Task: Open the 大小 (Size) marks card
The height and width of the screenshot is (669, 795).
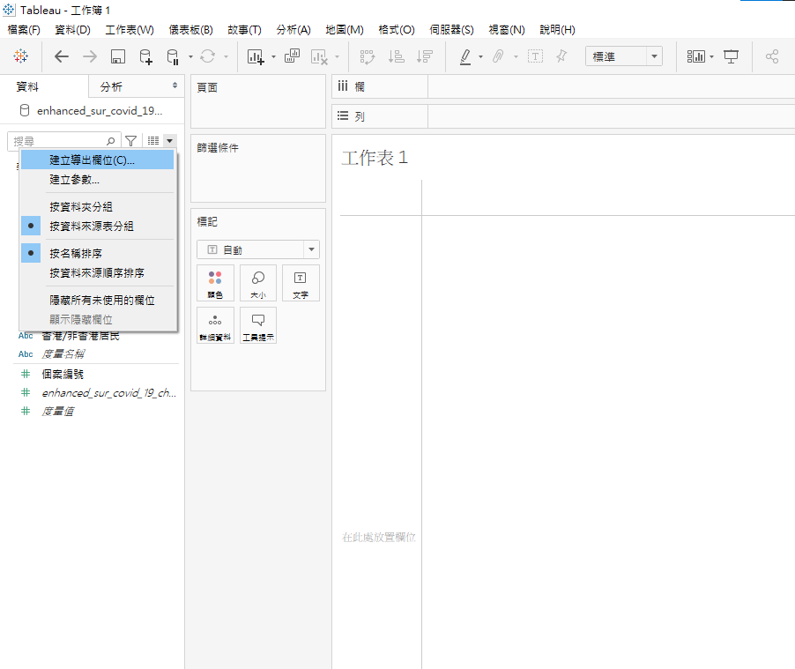Action: (258, 283)
